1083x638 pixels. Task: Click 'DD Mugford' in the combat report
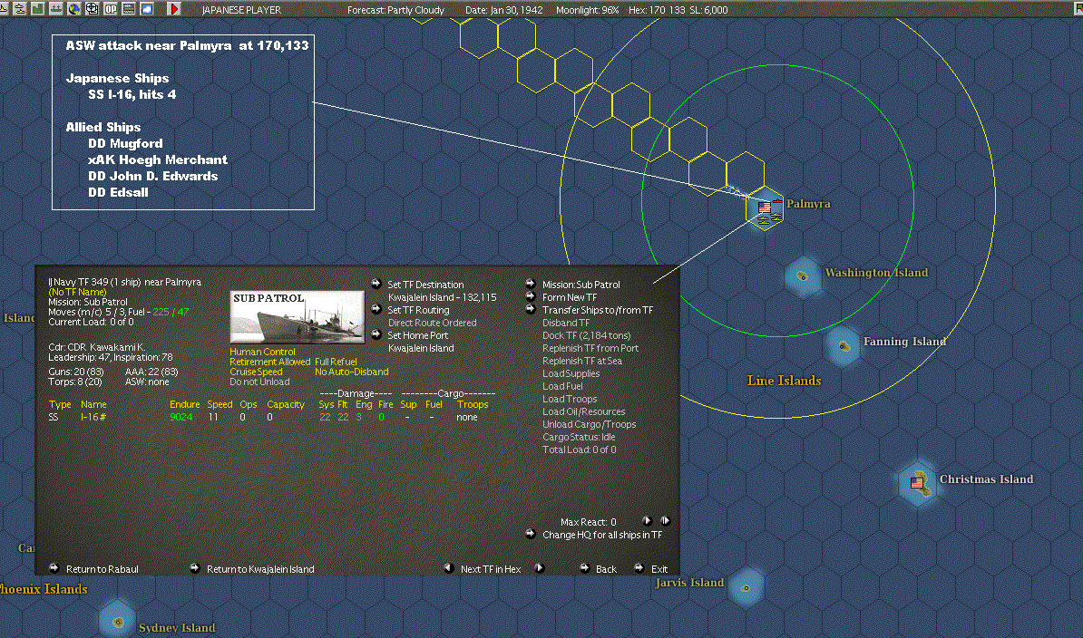(x=126, y=143)
